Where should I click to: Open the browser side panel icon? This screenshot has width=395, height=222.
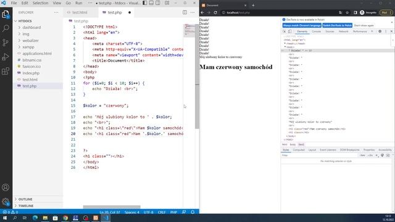[x=355, y=12]
